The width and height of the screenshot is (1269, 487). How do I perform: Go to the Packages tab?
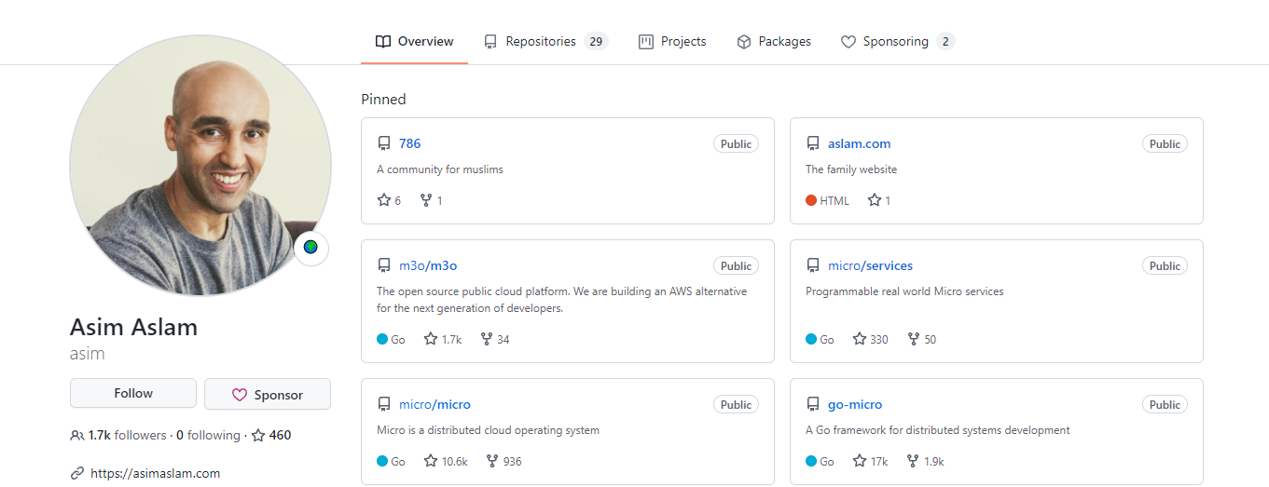click(774, 41)
